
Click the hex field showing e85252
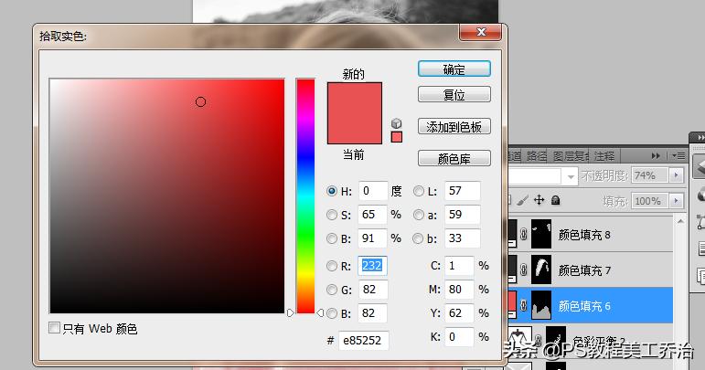(x=363, y=341)
